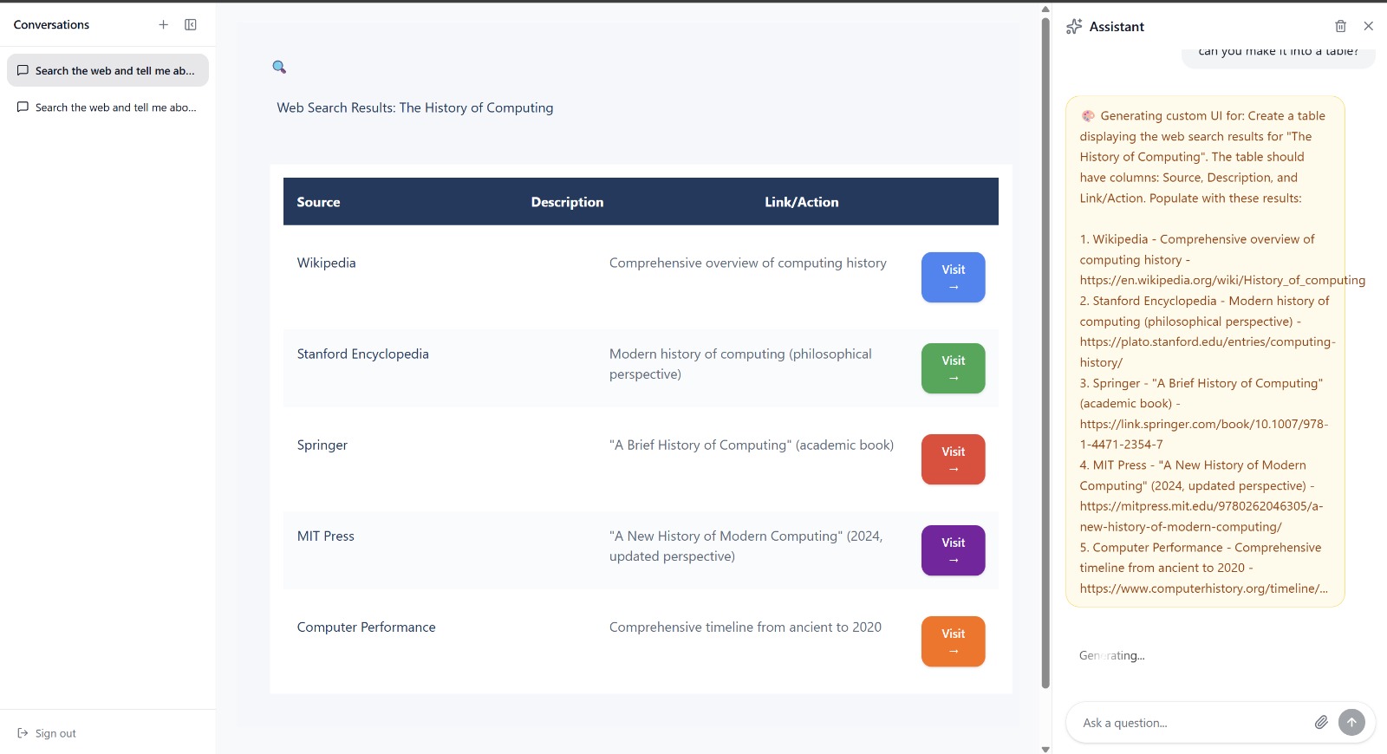Click 'Web Search Results: The History of Computing' heading
Viewport: 1387px width, 754px height.
[414, 107]
